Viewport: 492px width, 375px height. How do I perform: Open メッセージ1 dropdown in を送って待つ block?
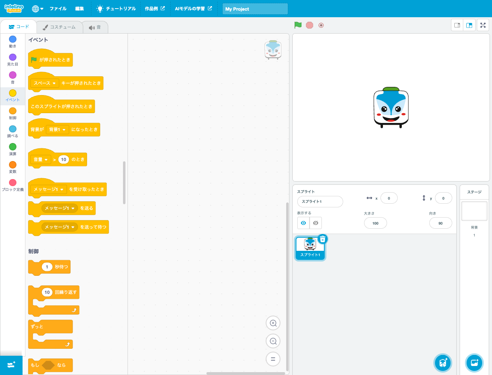click(x=60, y=227)
